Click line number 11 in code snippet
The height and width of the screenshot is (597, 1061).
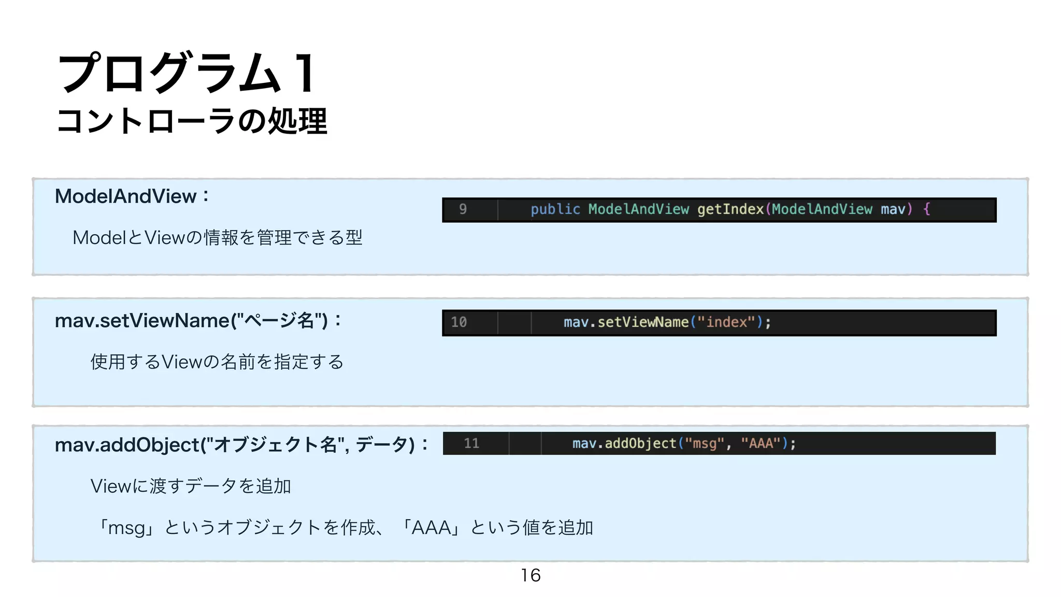point(471,444)
